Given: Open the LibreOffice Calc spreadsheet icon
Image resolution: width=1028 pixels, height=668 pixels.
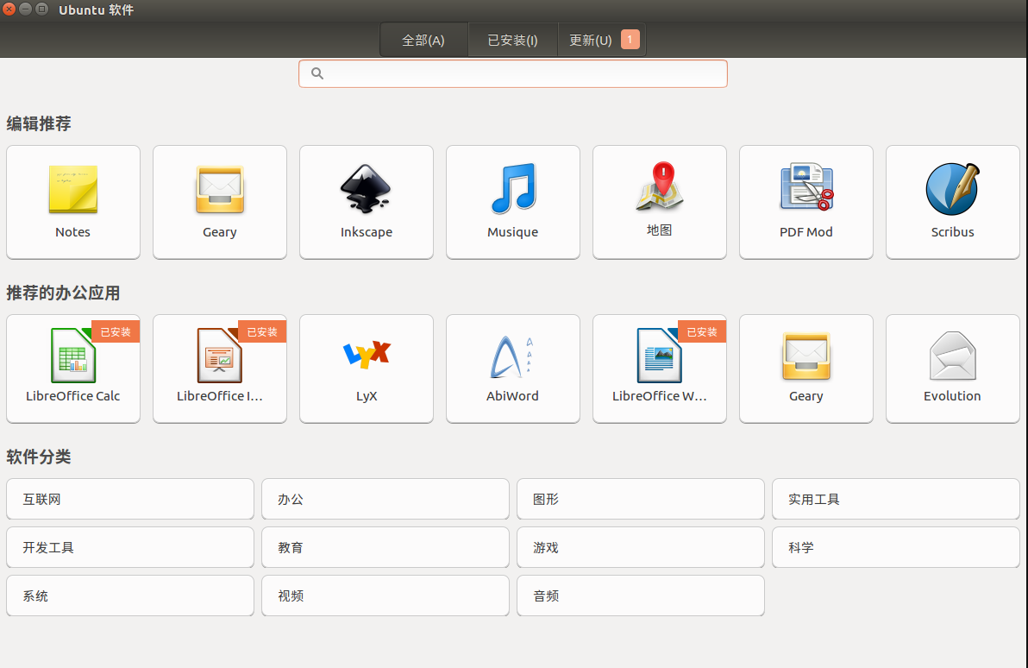Looking at the screenshot, I should [72, 355].
